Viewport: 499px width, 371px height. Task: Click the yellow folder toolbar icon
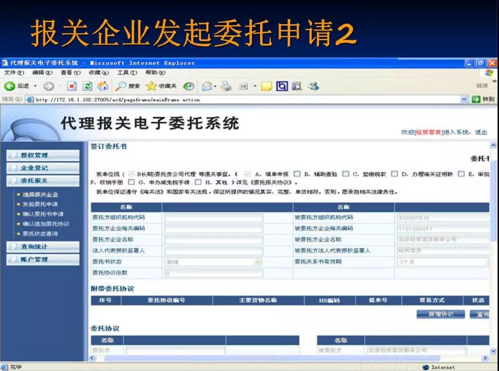pyautogui.click(x=266, y=86)
